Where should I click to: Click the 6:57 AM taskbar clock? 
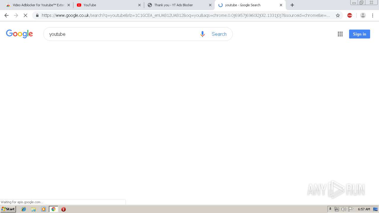click(364, 209)
